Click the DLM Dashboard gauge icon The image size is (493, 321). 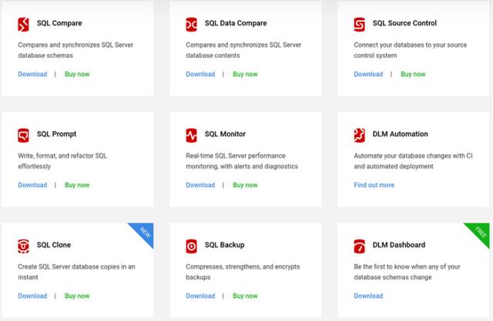(x=359, y=246)
